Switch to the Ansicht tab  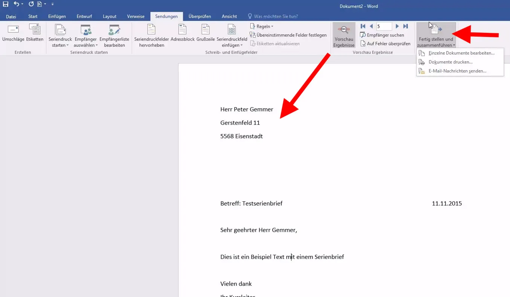click(229, 16)
